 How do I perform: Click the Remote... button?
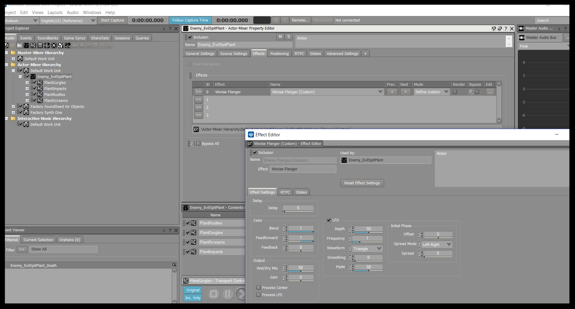[300, 20]
